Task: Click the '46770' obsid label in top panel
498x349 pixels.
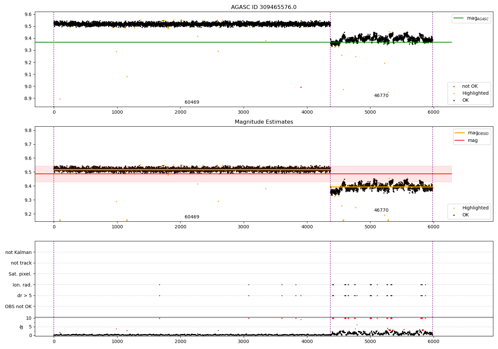Action: (381, 96)
